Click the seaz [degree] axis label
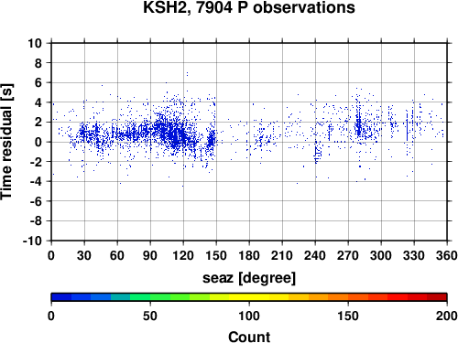The image size is (458, 343). (x=249, y=278)
